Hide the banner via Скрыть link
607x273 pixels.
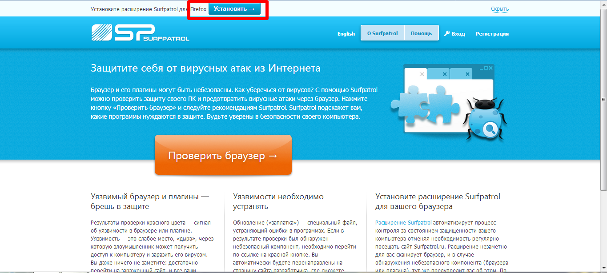coord(500,9)
